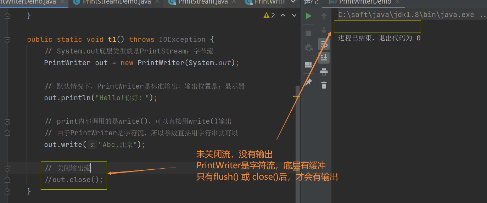This screenshot has height=203, width=487.
Task: Collapse the t1() method fold marker
Action: click(x=7, y=40)
